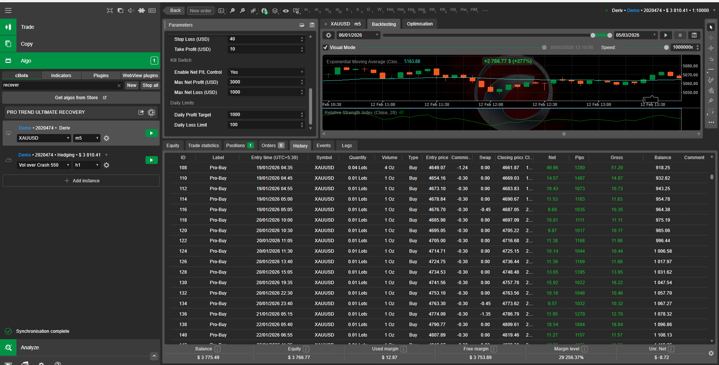Toggle sound speaker icon in top bar
The height and width of the screenshot is (365, 719).
point(131,10)
